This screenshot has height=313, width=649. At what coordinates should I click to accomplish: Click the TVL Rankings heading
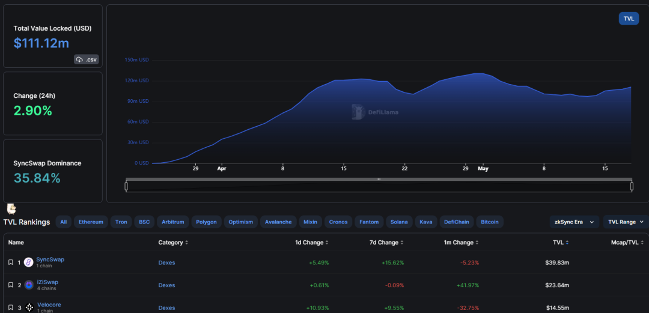[26, 222]
